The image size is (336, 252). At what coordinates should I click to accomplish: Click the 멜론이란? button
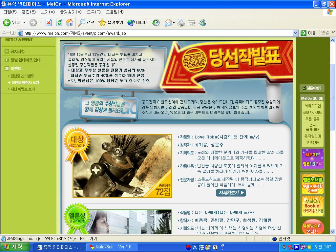point(312,88)
